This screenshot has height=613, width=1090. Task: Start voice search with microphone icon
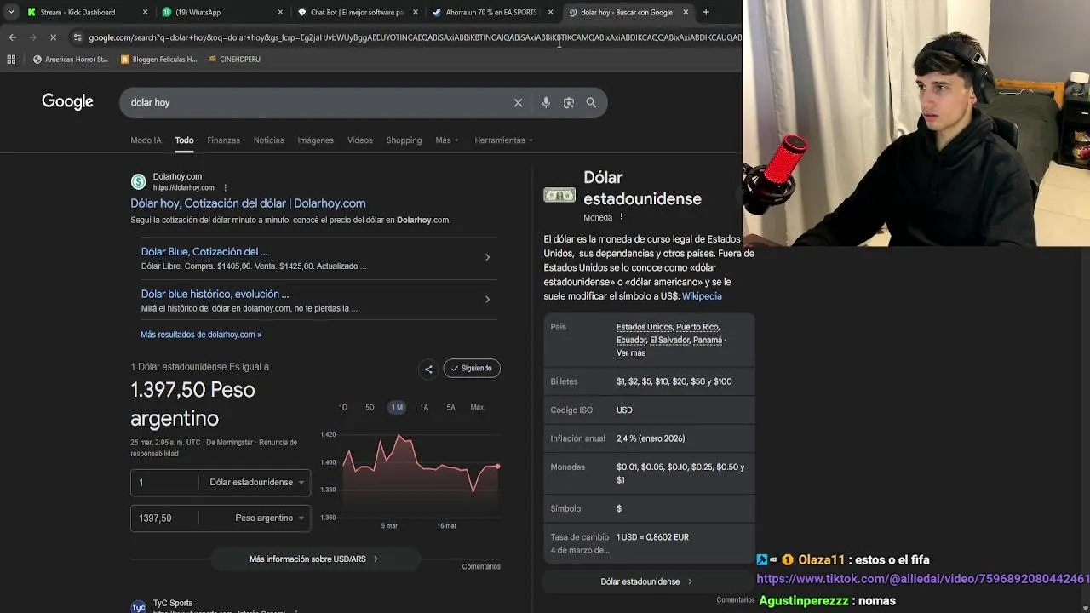pyautogui.click(x=546, y=102)
